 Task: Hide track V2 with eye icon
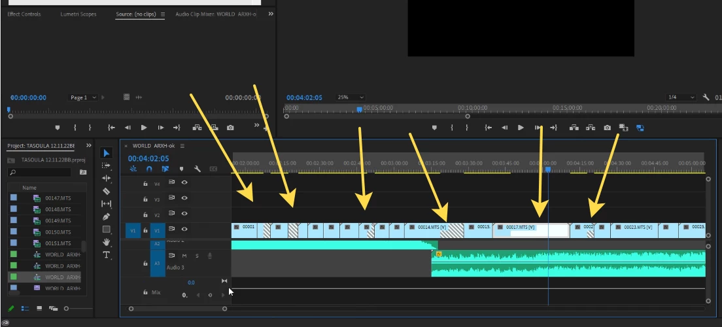[x=184, y=214]
